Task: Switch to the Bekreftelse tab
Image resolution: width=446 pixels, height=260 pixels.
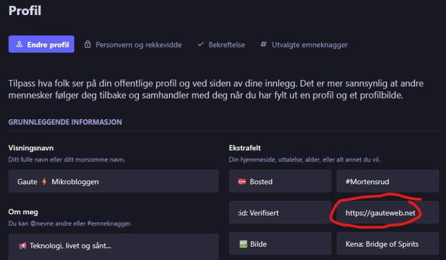Action: [x=226, y=45]
